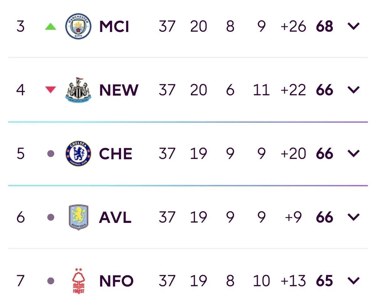
Task: Open the NFO row details chevron
Action: pyautogui.click(x=353, y=281)
